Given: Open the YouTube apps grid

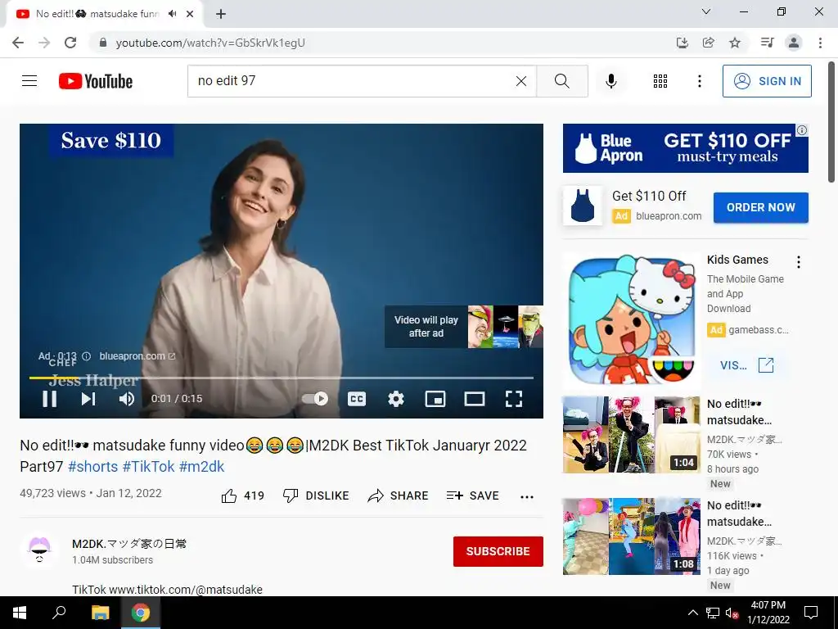Looking at the screenshot, I should [660, 81].
